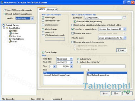Toggle the Ignore encrypted checkbox

43,25
